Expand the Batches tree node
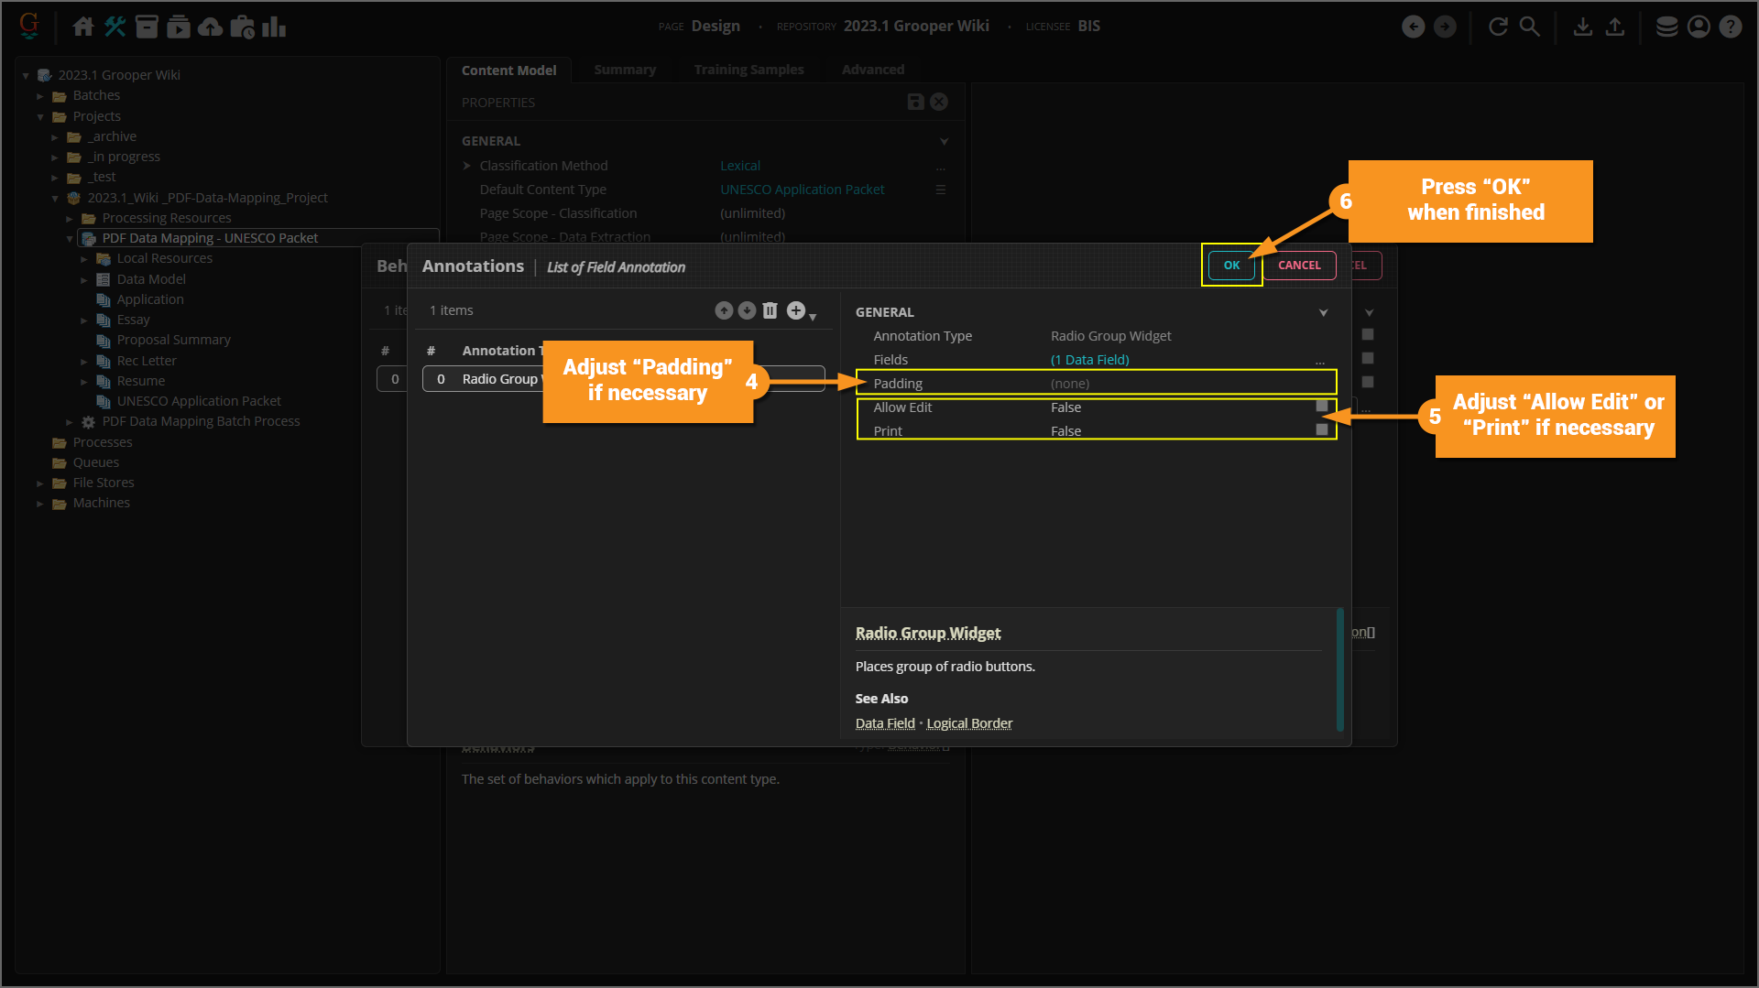This screenshot has width=1759, height=988. (x=40, y=96)
